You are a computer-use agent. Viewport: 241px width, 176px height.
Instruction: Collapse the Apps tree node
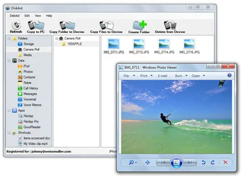tap(9, 110)
